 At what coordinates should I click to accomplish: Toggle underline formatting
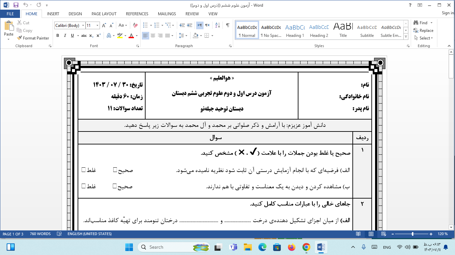72,36
